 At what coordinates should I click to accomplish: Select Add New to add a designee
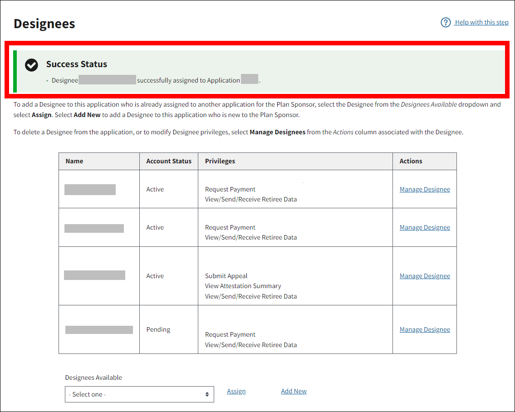[294, 391]
